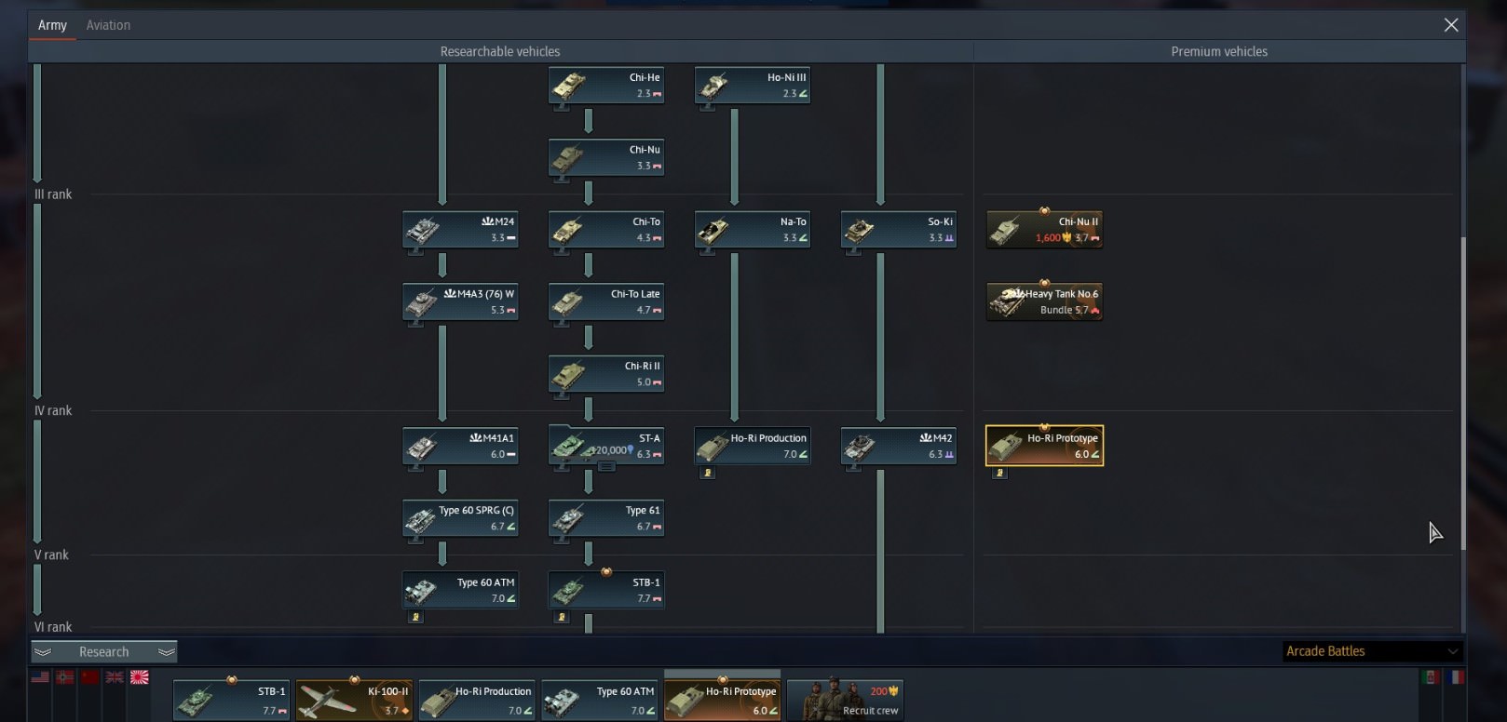Select the premium Chi-Nu II card

point(1044,230)
